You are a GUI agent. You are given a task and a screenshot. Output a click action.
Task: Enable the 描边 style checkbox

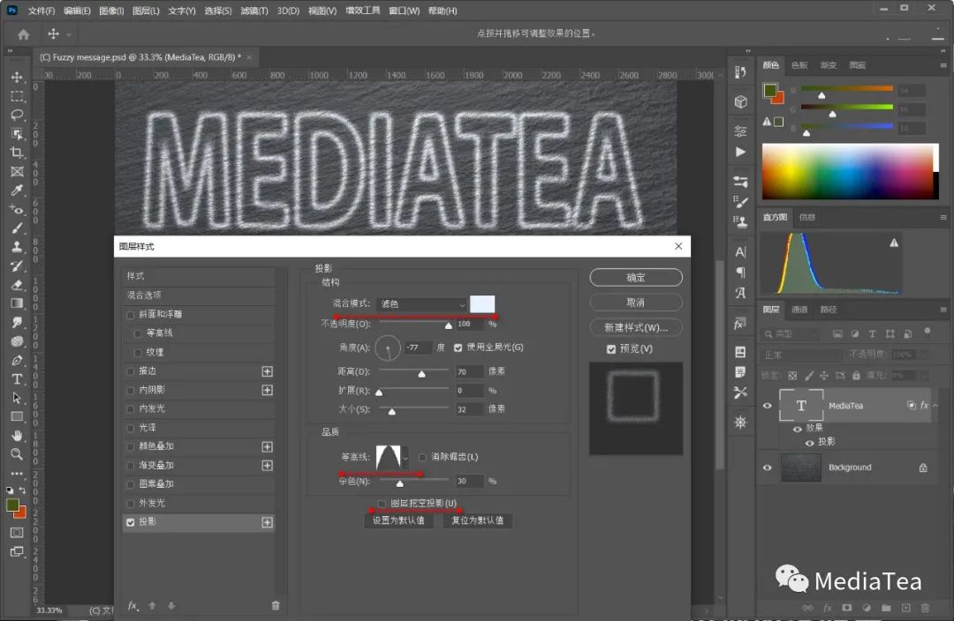pos(130,371)
